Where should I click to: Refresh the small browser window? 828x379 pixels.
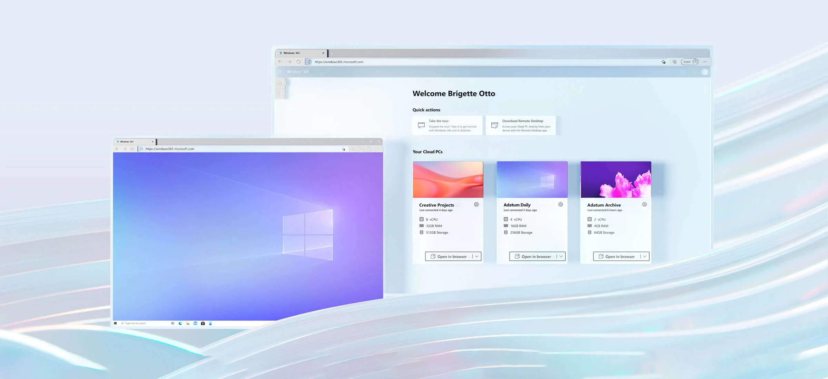click(x=132, y=149)
